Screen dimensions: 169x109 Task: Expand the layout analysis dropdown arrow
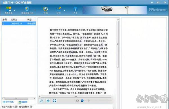pyautogui.click(x=35, y=10)
